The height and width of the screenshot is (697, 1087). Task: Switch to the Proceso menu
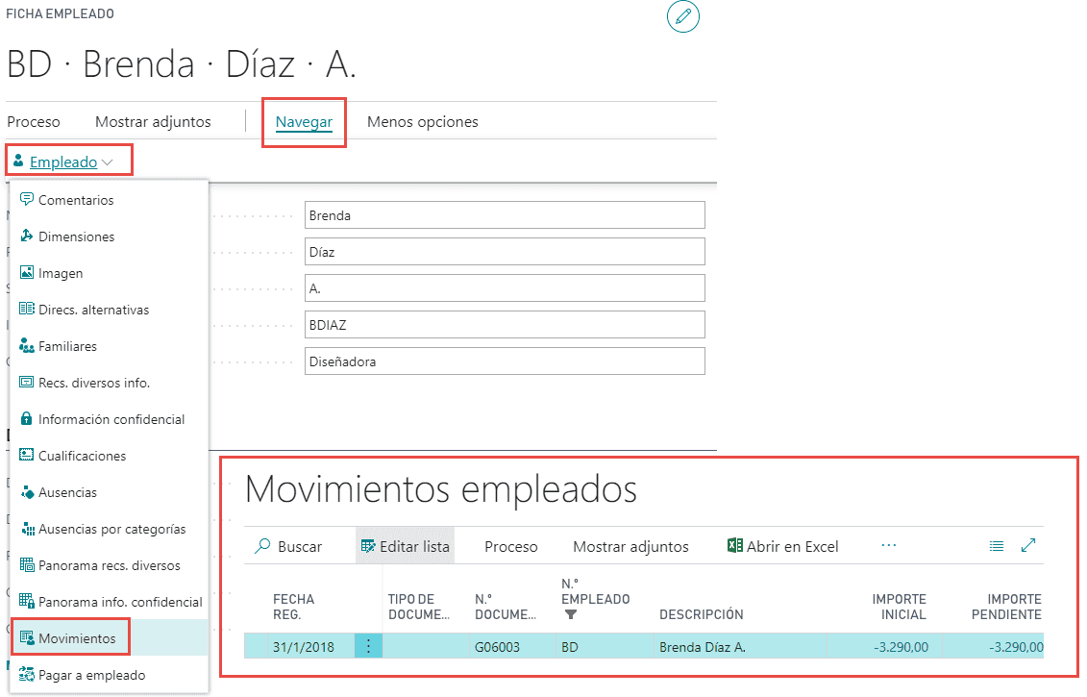pos(34,122)
